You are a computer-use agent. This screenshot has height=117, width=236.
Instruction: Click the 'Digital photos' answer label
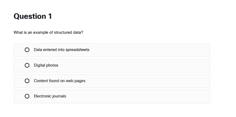coord(46,65)
